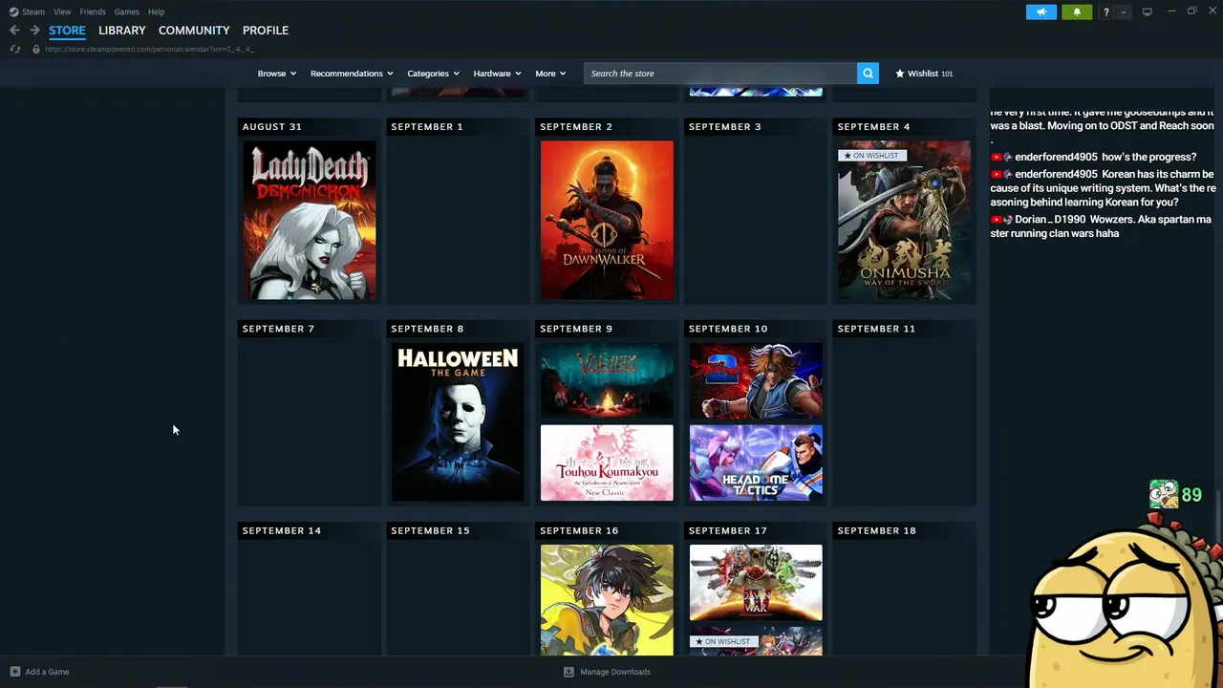Expand the Hardware dropdown

[498, 74]
